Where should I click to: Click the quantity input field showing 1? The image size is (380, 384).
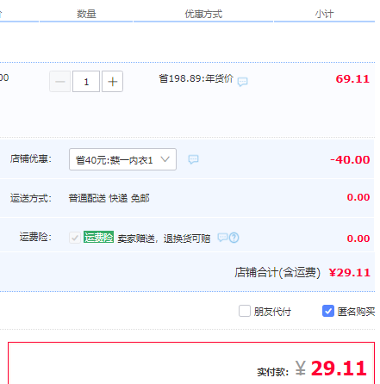coord(86,82)
